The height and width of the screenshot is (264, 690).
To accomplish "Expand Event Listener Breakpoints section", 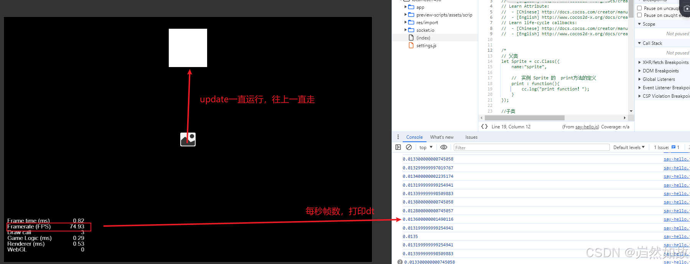I will click(x=639, y=87).
